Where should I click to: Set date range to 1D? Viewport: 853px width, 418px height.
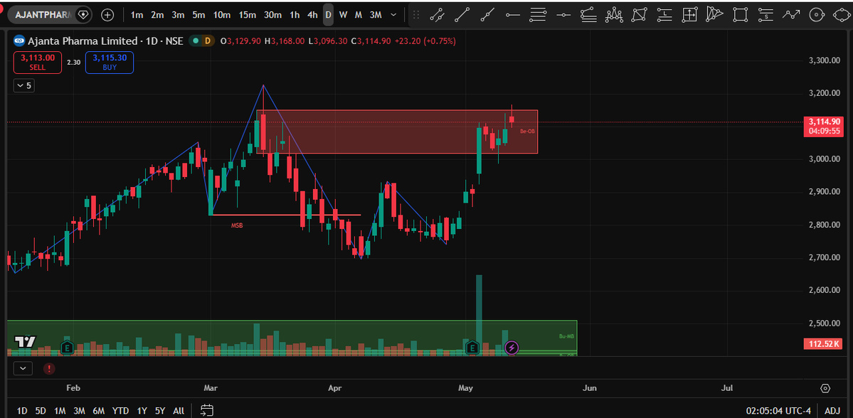click(22, 410)
